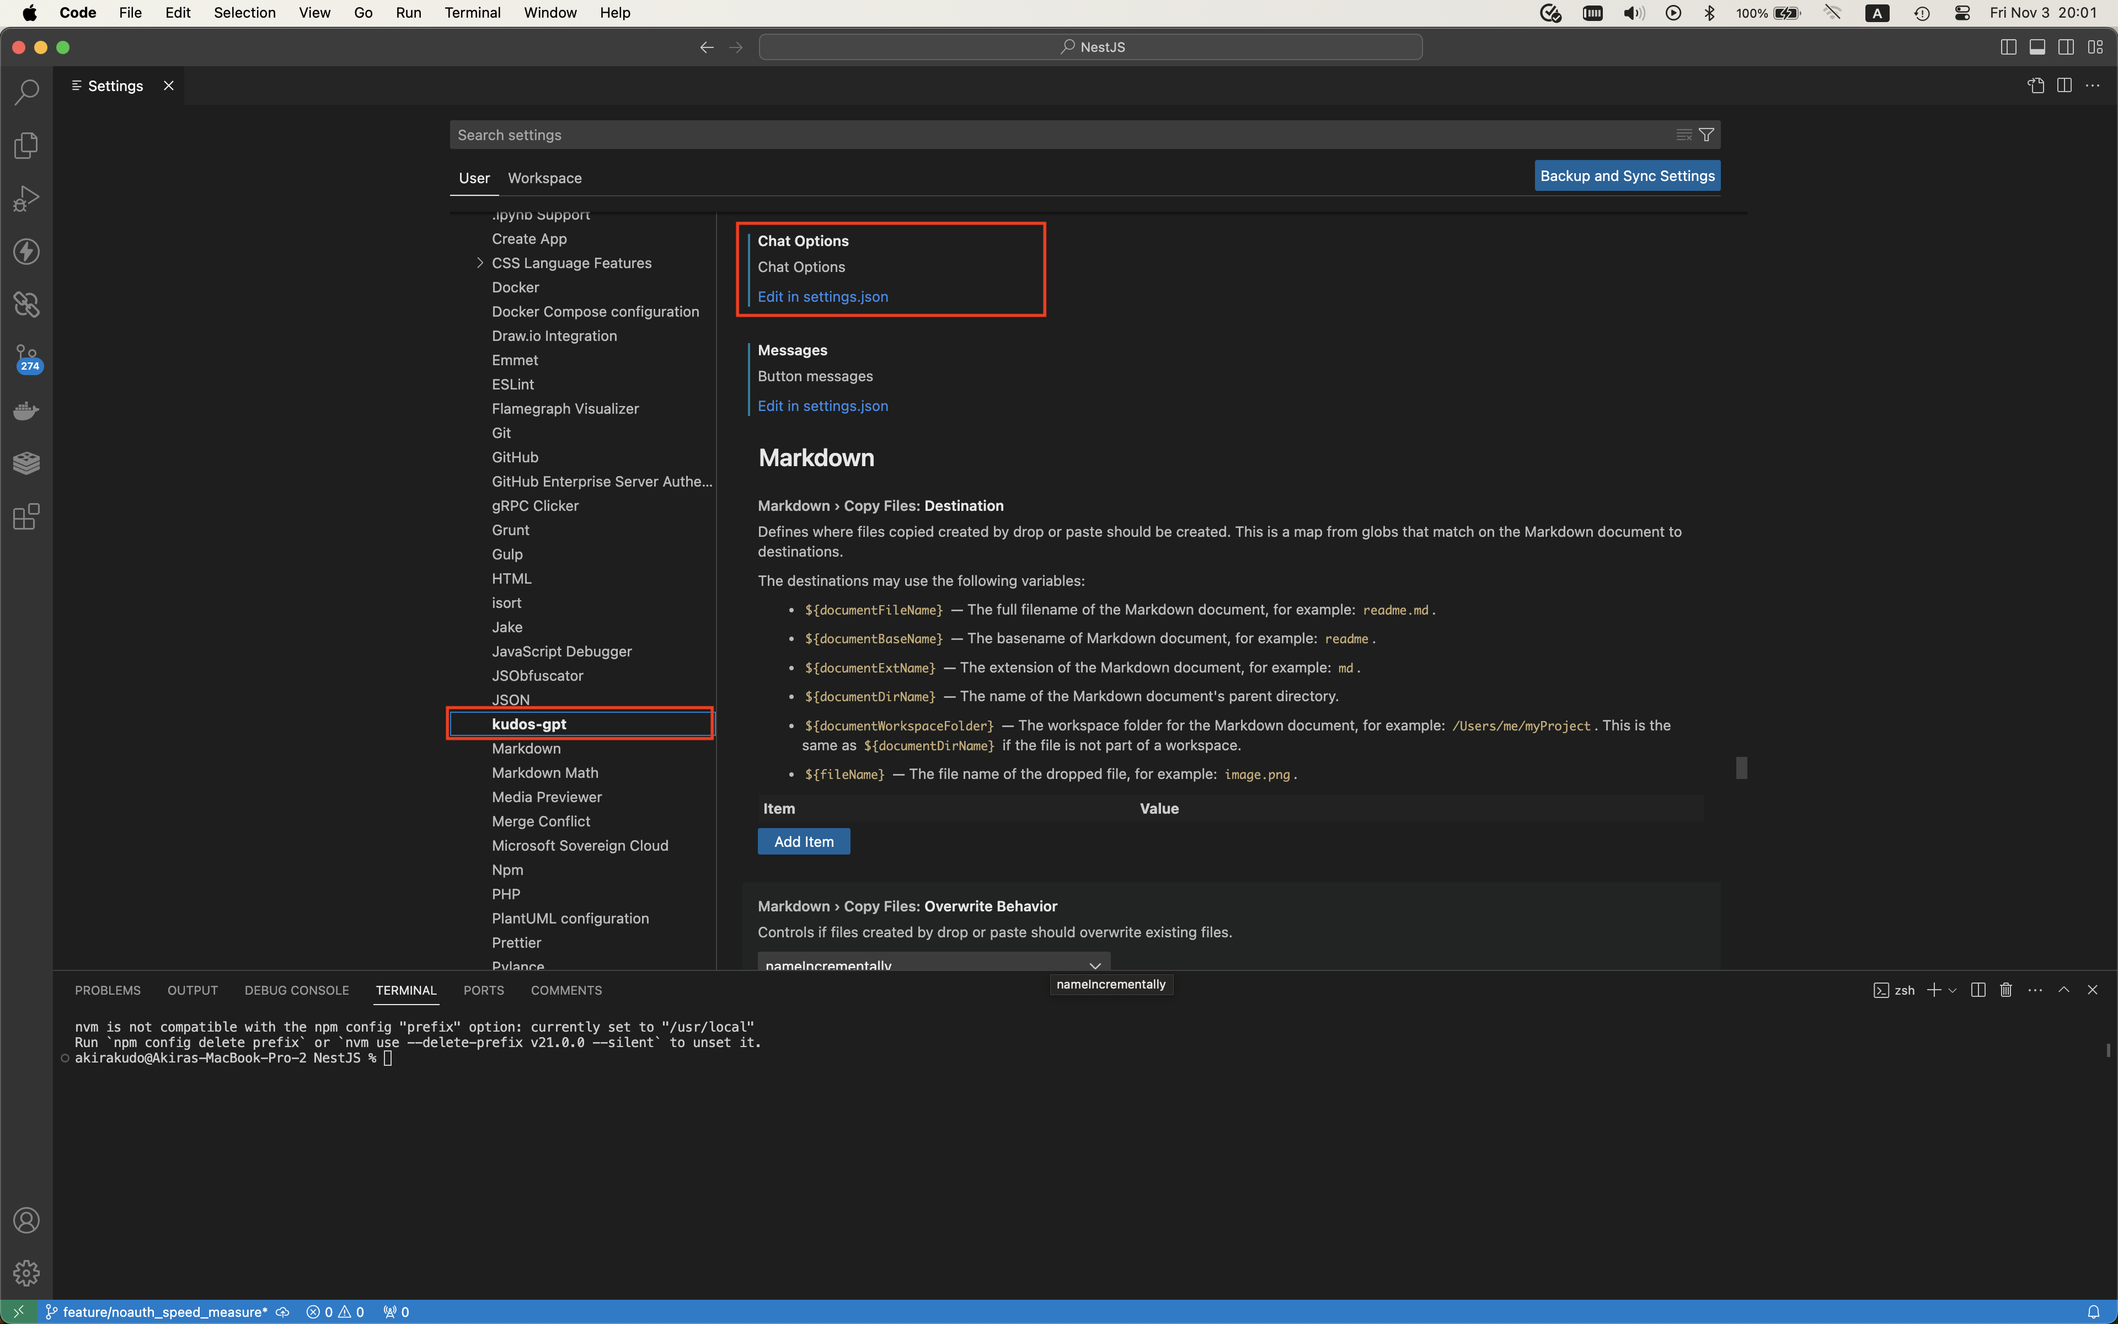This screenshot has height=1324, width=2118.
Task: Split the editor right icon
Action: (x=2064, y=86)
